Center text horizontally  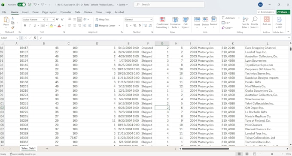(x=74, y=26)
